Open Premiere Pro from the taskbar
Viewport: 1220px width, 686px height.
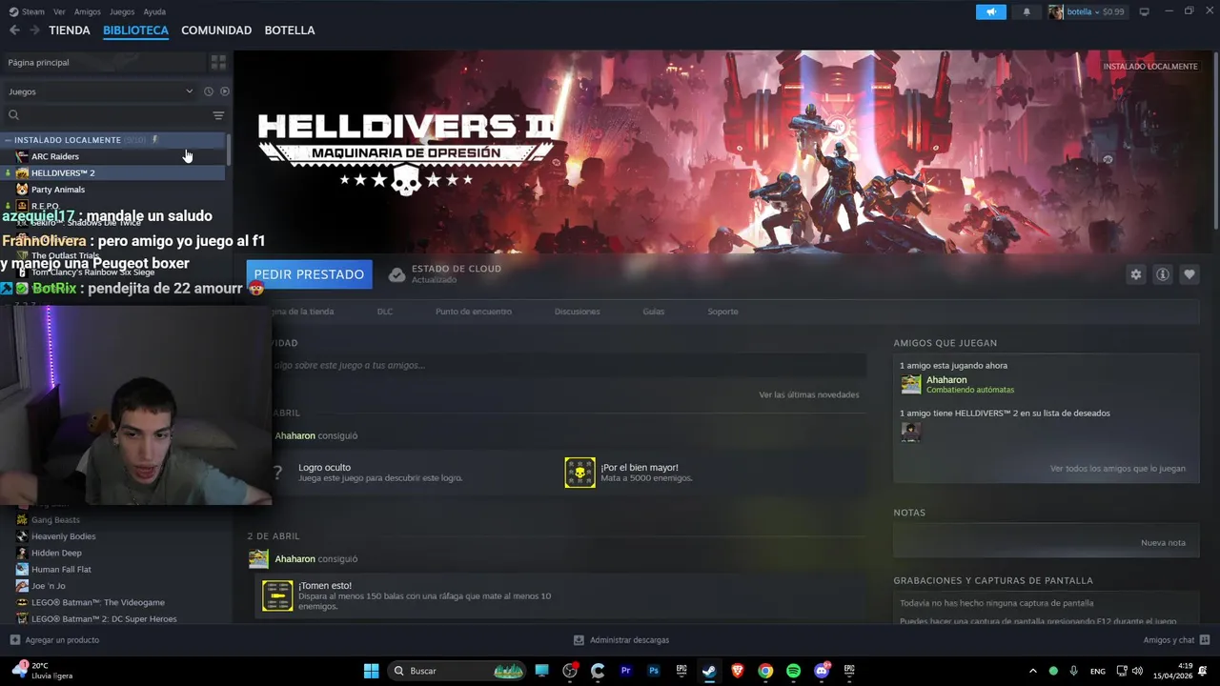[x=626, y=671]
